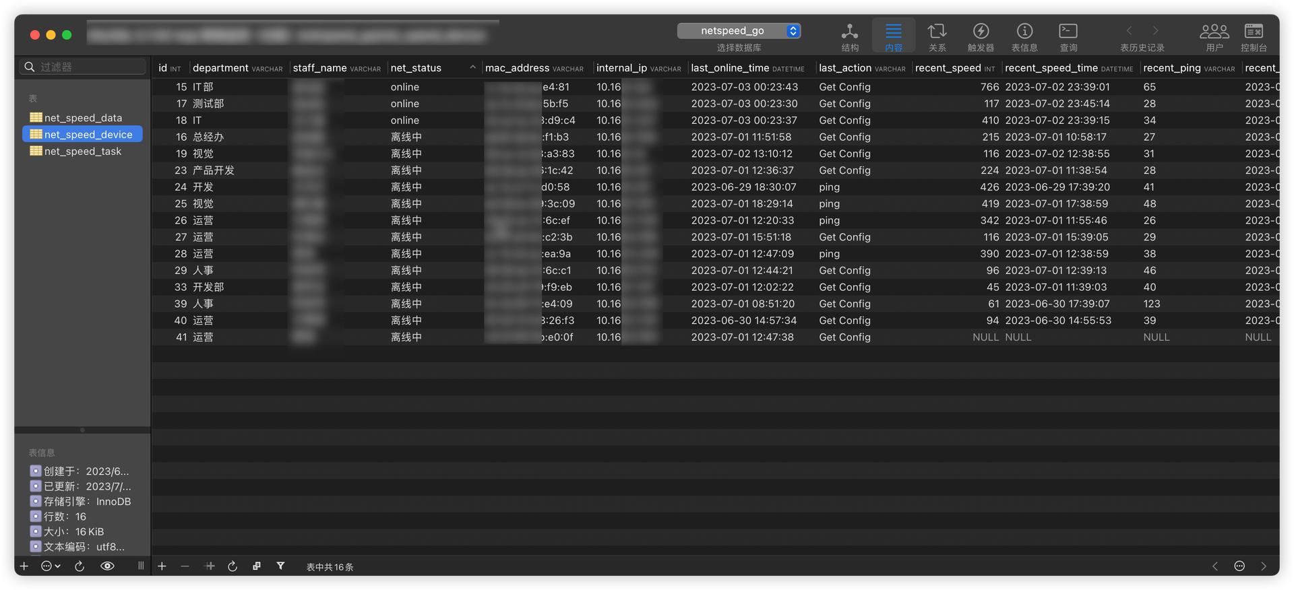Open the 查询 (Query) editor
1294x590 pixels.
(x=1068, y=36)
